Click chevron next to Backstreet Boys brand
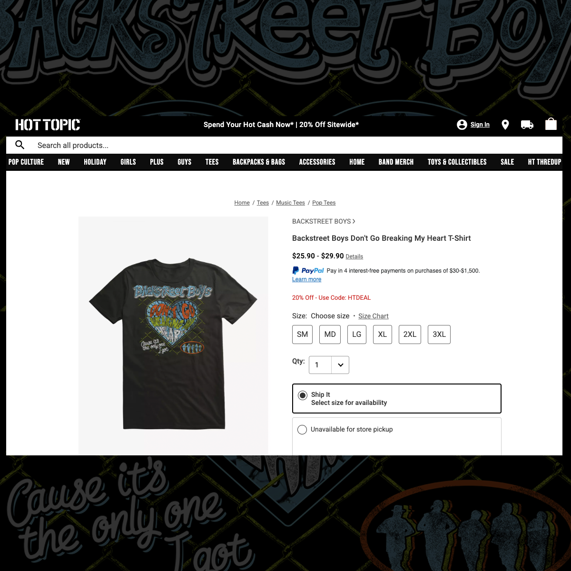Image resolution: width=571 pixels, height=571 pixels. click(354, 221)
